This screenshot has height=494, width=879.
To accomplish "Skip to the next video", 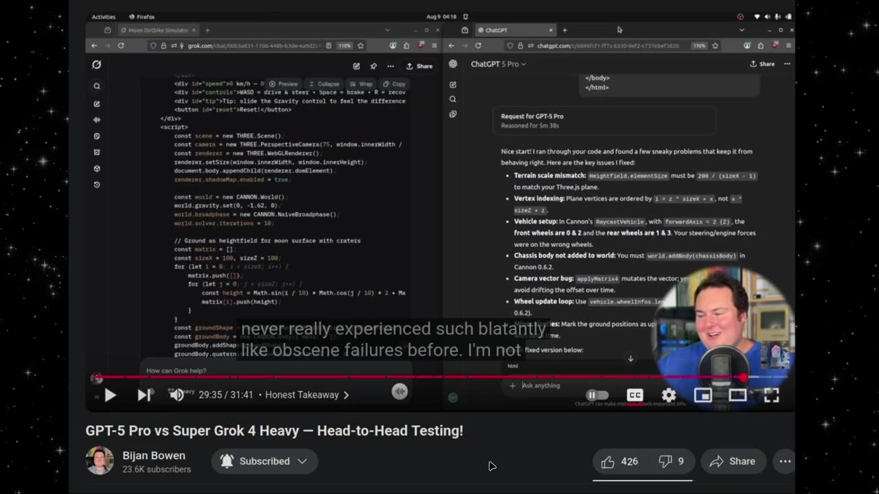I will 144,395.
